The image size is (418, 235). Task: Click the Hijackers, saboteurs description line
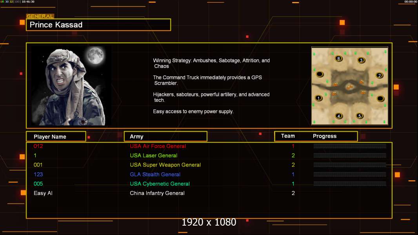(211, 97)
